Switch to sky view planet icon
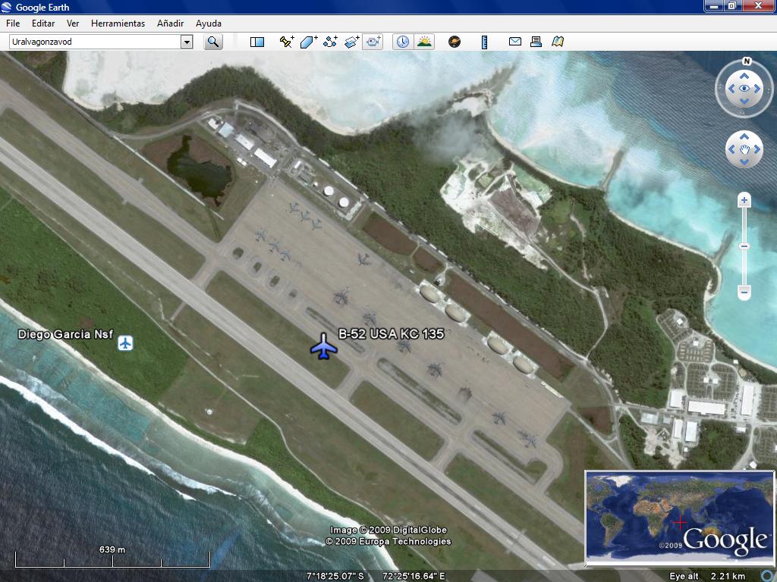777x582 pixels. (x=455, y=42)
